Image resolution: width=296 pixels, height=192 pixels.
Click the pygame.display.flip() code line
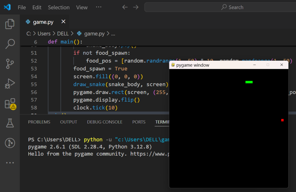(x=106, y=100)
